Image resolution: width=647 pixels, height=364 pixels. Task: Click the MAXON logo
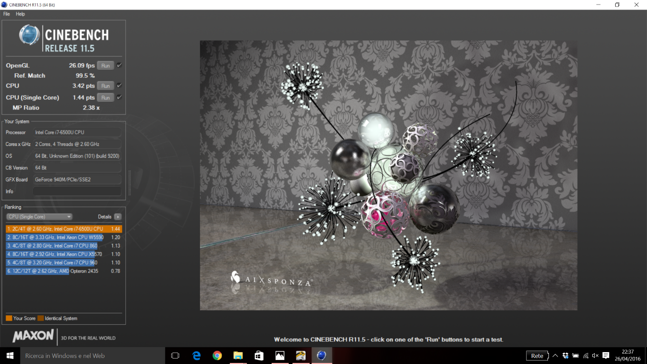pyautogui.click(x=33, y=336)
